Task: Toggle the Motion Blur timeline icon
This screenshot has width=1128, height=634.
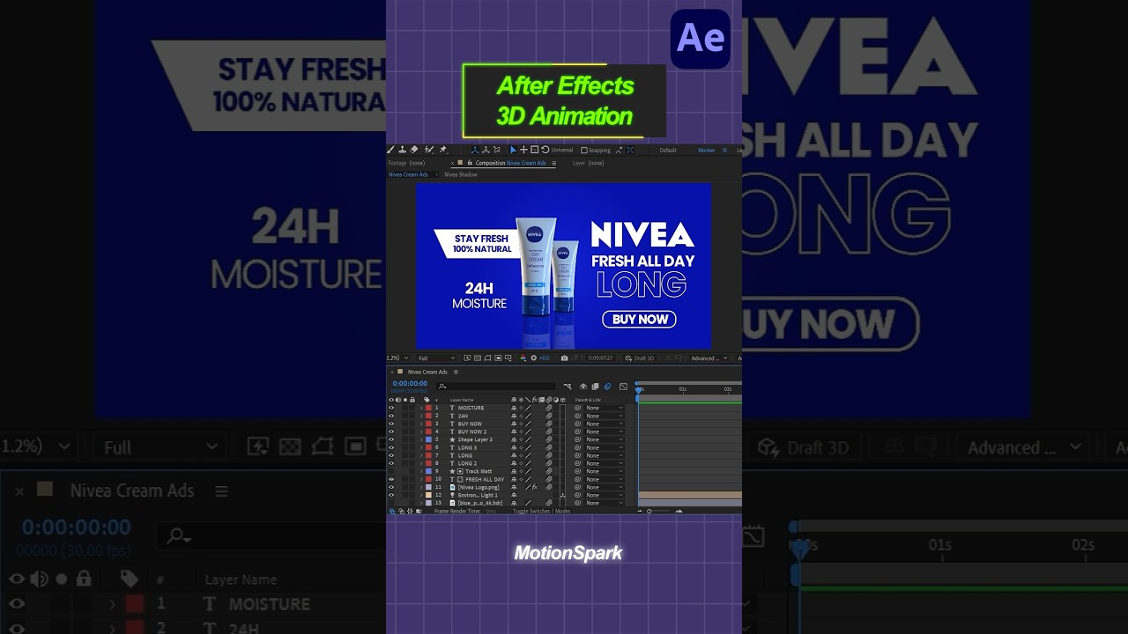Action: pos(607,386)
